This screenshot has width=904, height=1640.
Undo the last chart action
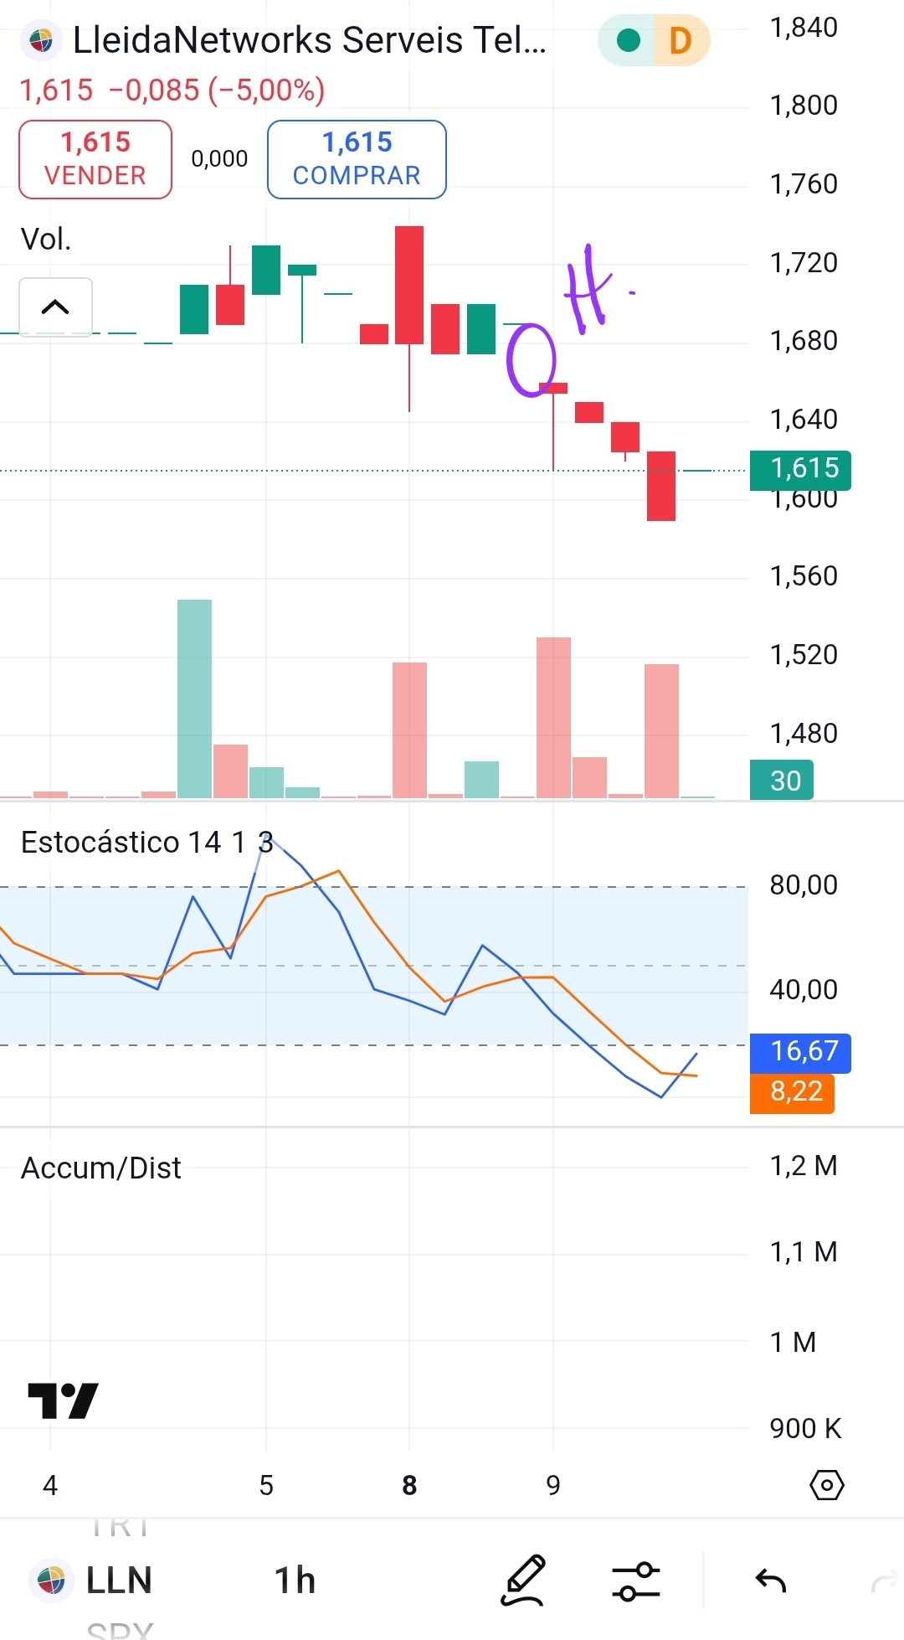point(771,1581)
